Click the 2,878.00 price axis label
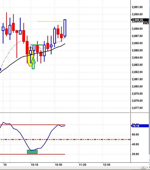 pos(137,101)
